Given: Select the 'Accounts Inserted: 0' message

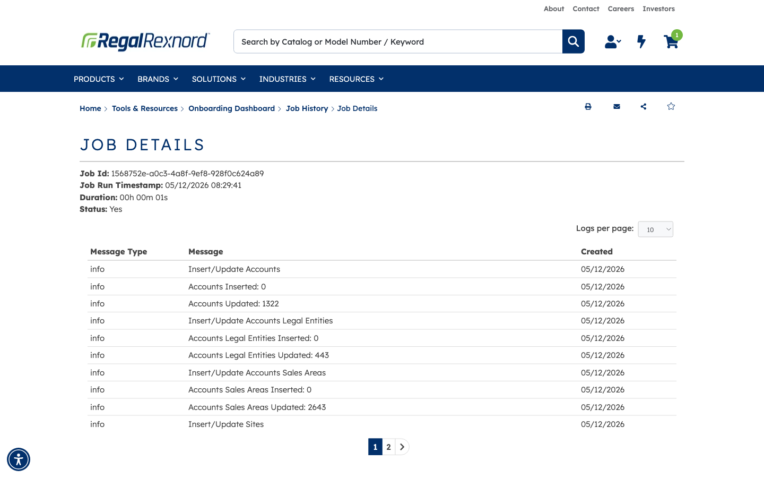Looking at the screenshot, I should (227, 287).
